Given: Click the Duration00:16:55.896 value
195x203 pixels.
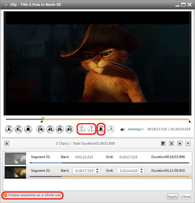Looking at the screenshot, I should point(168,157).
